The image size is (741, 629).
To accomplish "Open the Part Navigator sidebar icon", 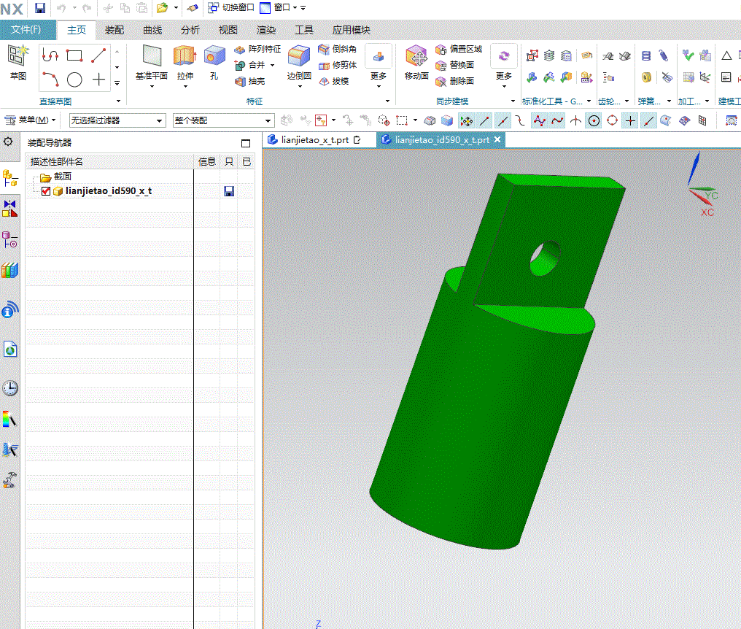I will point(10,240).
